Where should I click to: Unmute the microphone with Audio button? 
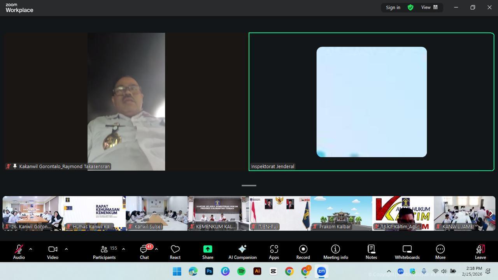(x=19, y=252)
